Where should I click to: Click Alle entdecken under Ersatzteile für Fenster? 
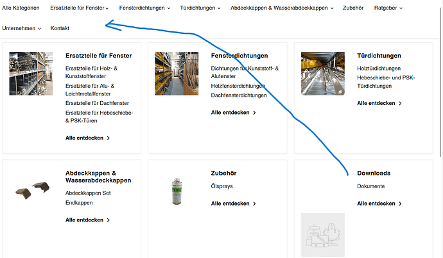click(87, 138)
